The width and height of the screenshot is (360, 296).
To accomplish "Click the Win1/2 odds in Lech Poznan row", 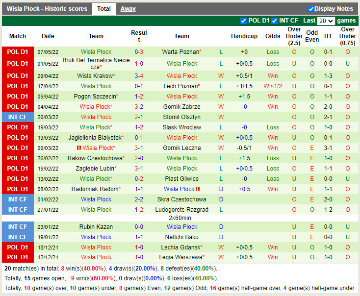I will point(273,86).
